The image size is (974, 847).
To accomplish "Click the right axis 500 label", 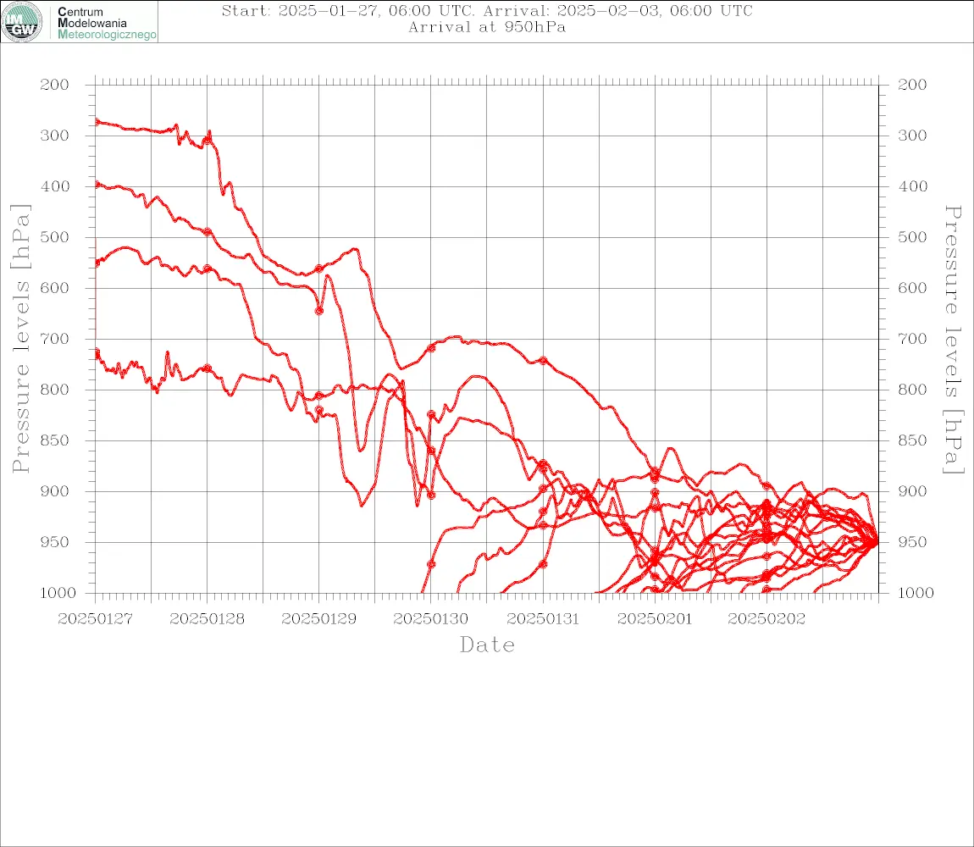I will pyautogui.click(x=912, y=237).
